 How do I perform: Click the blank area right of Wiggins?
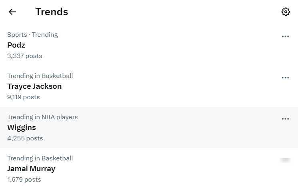[160, 128]
